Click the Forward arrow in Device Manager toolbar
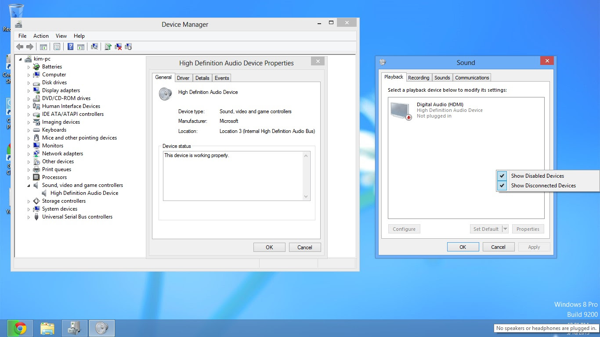The height and width of the screenshot is (337, 600). (30, 47)
